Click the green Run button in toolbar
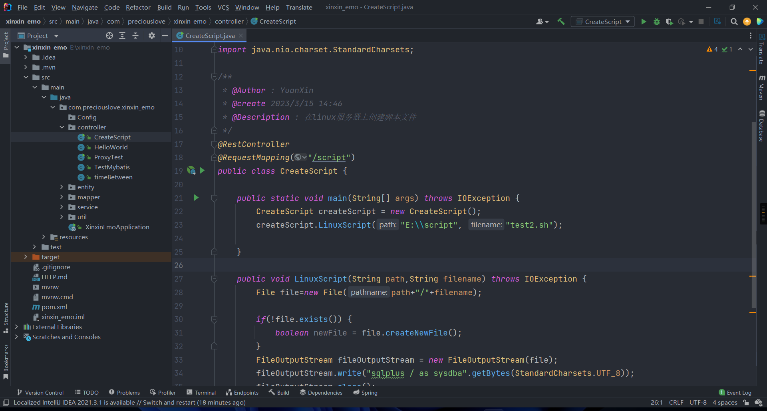This screenshot has width=767, height=411. (644, 22)
